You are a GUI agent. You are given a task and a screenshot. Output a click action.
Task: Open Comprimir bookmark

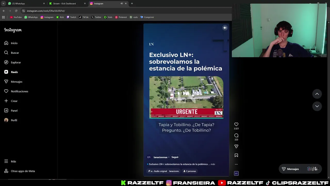pyautogui.click(x=147, y=17)
